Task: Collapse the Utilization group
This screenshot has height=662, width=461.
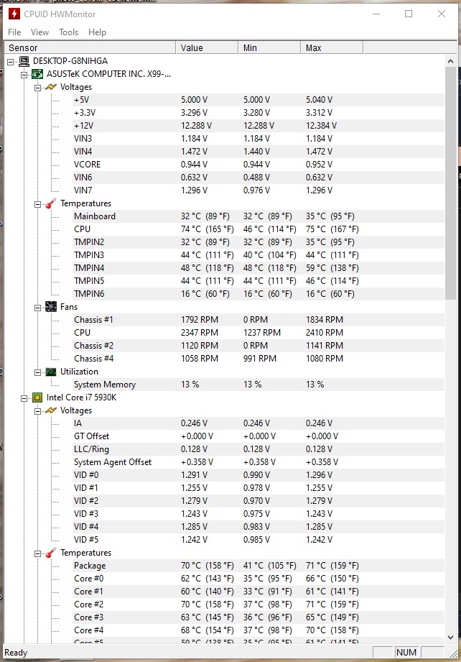Action: pos(37,372)
